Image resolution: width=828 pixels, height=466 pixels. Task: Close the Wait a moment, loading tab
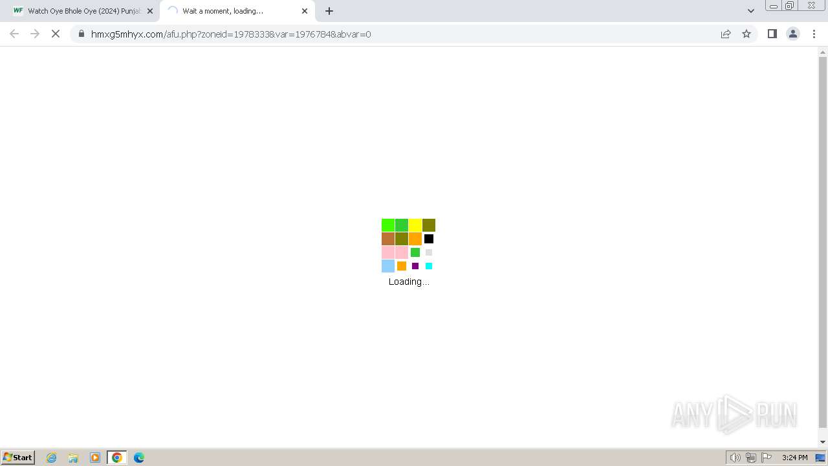coord(305,11)
